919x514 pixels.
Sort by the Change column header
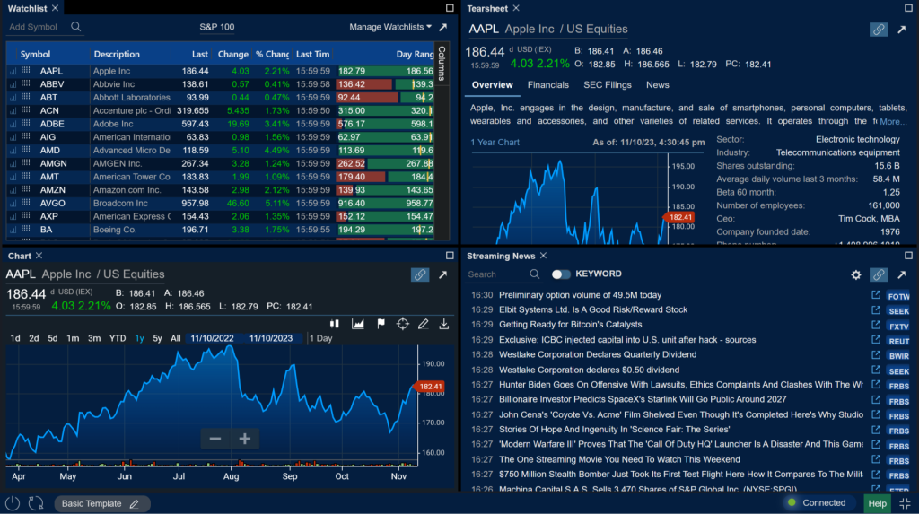tap(232, 54)
